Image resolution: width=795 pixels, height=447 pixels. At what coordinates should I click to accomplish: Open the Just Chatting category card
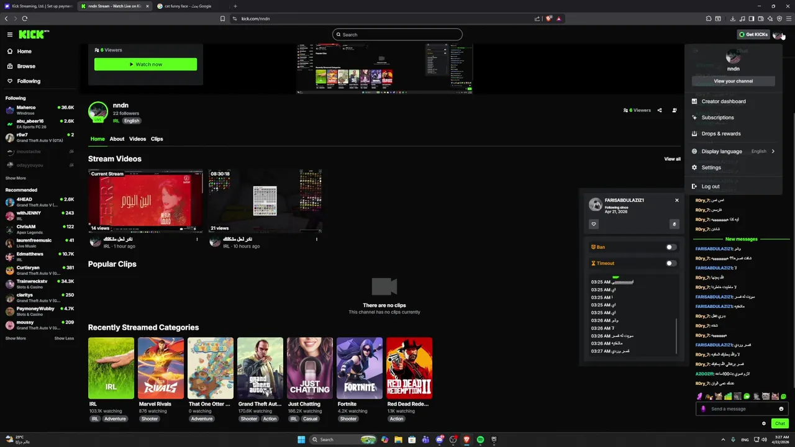tap(310, 368)
